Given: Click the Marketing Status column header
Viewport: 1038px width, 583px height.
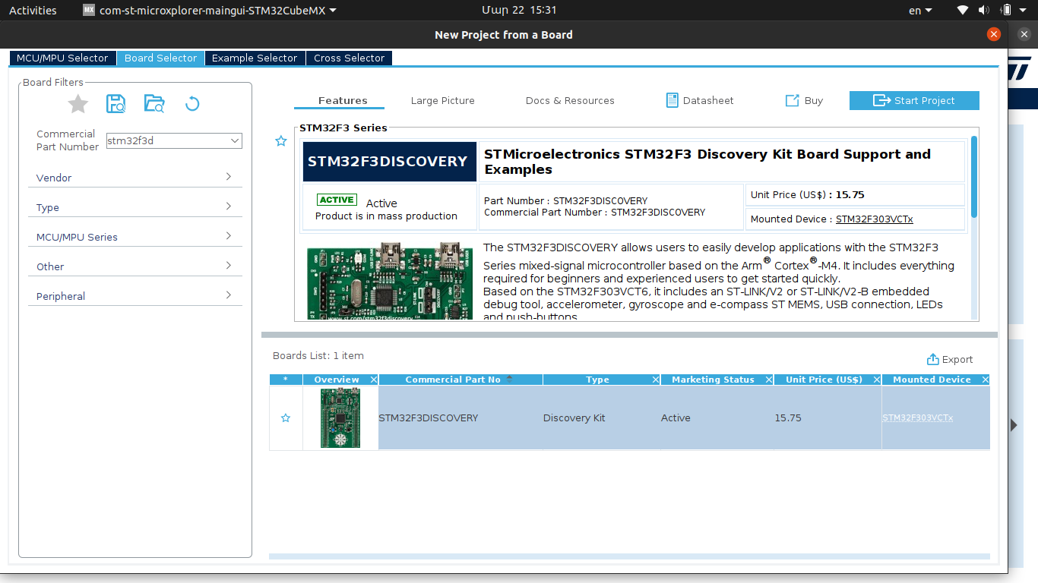Looking at the screenshot, I should pos(713,380).
